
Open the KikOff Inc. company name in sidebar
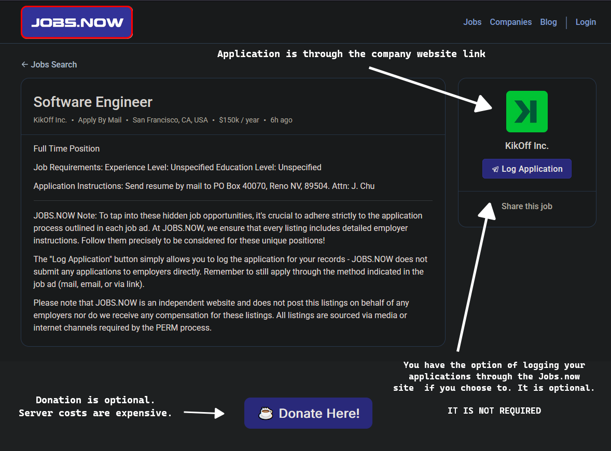click(x=527, y=146)
